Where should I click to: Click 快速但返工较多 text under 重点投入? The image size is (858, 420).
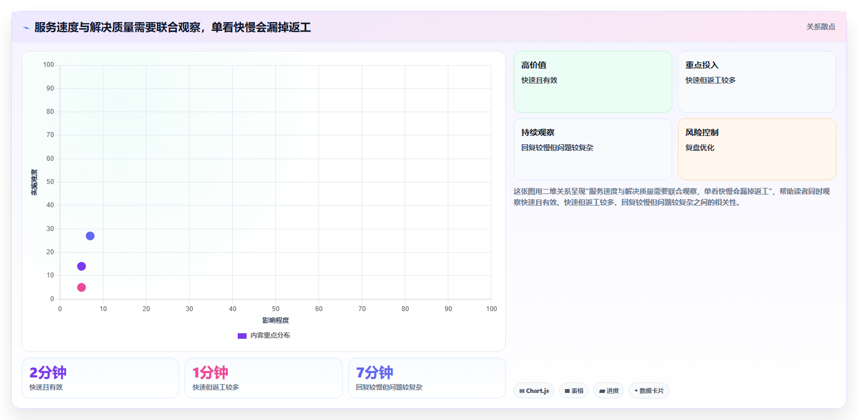(x=710, y=80)
